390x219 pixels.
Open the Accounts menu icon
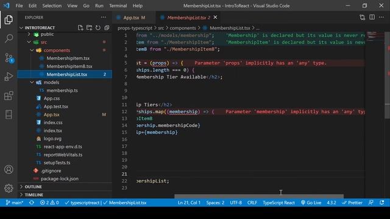click(x=9, y=169)
